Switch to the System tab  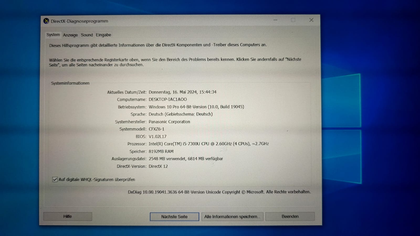pyautogui.click(x=53, y=35)
